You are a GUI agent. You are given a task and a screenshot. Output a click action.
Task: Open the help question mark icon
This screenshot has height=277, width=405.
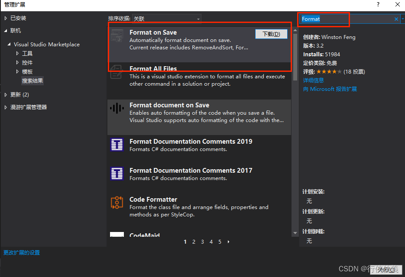378,4
